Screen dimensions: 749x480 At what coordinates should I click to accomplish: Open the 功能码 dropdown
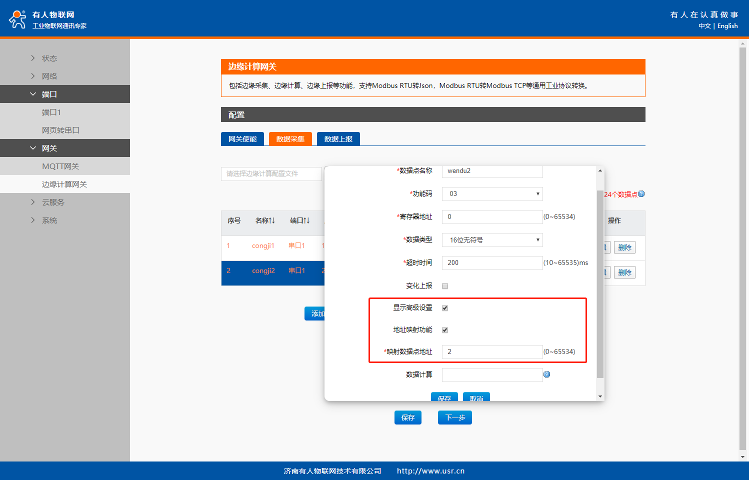pyautogui.click(x=492, y=194)
